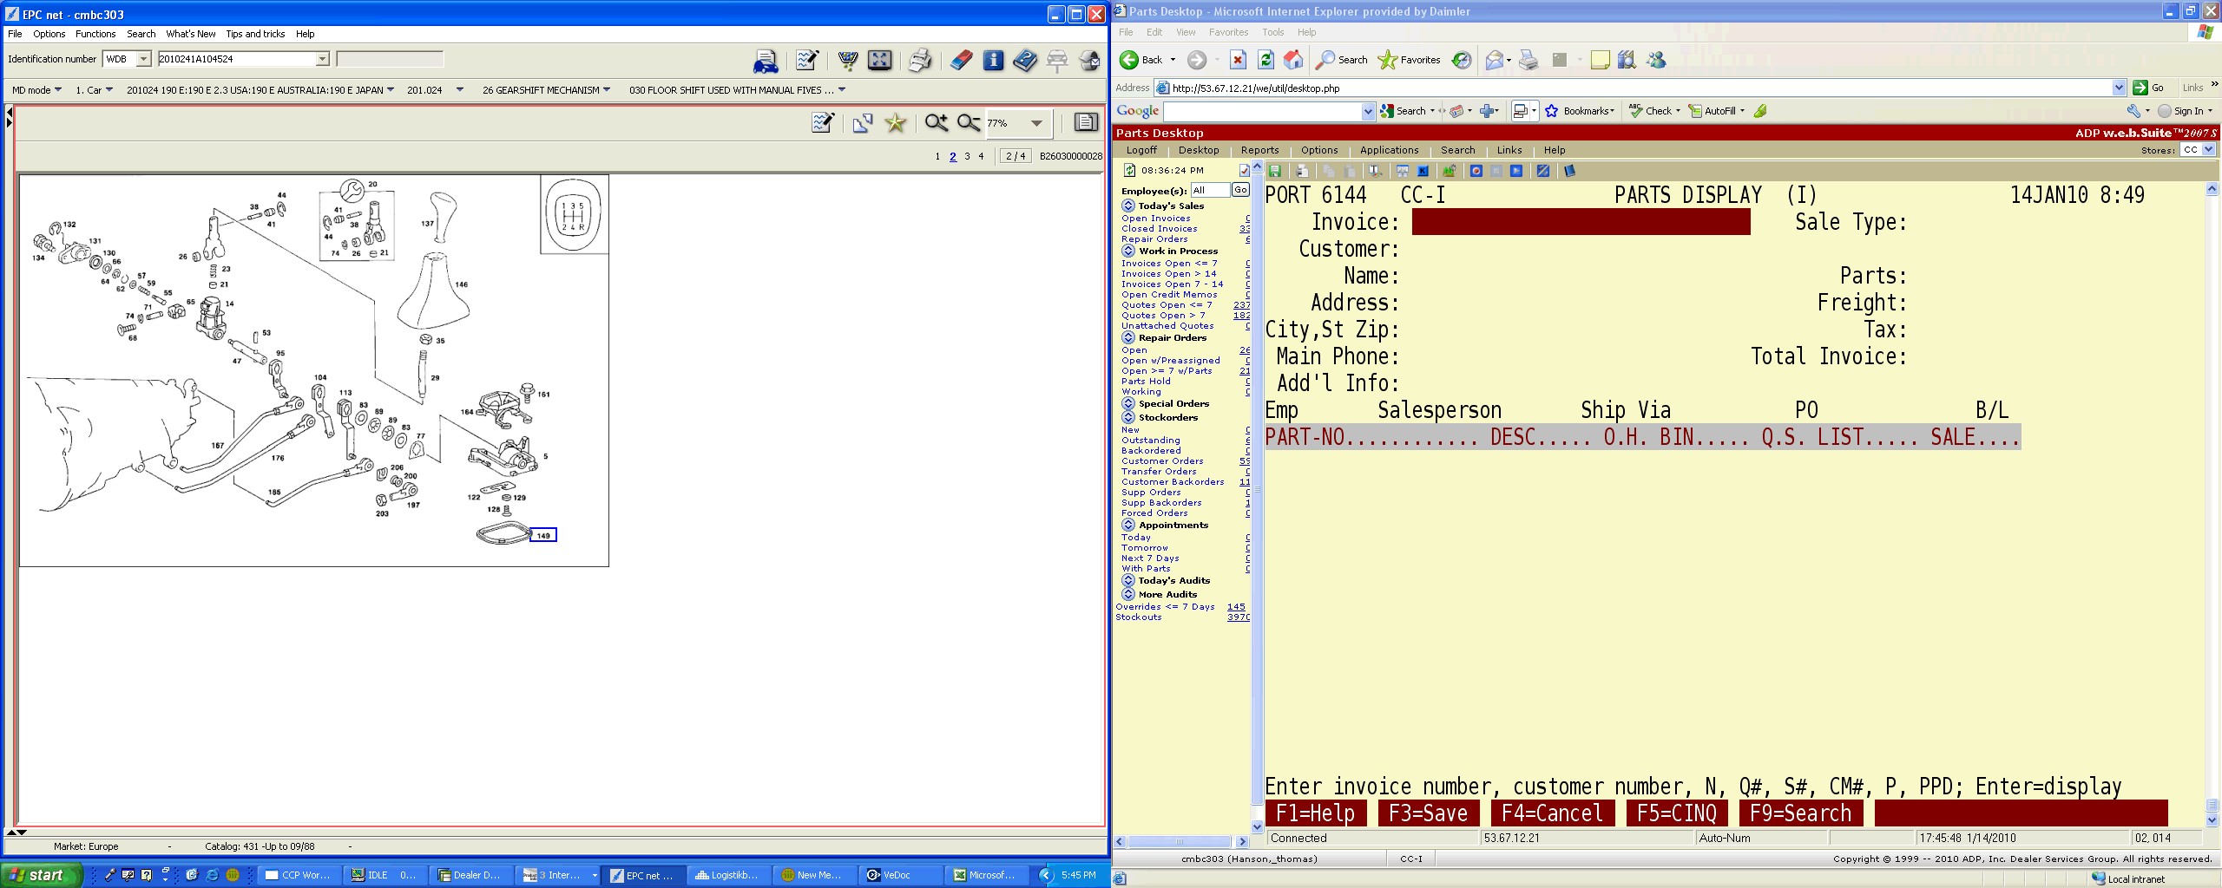Open the Stores CC dropdown
2222x888 pixels.
[x=2209, y=150]
